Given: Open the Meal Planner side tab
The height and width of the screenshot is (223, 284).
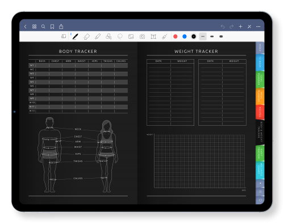Looking at the screenshot, I should 260,96.
